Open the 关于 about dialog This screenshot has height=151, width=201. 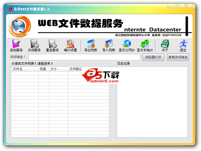tap(165, 46)
